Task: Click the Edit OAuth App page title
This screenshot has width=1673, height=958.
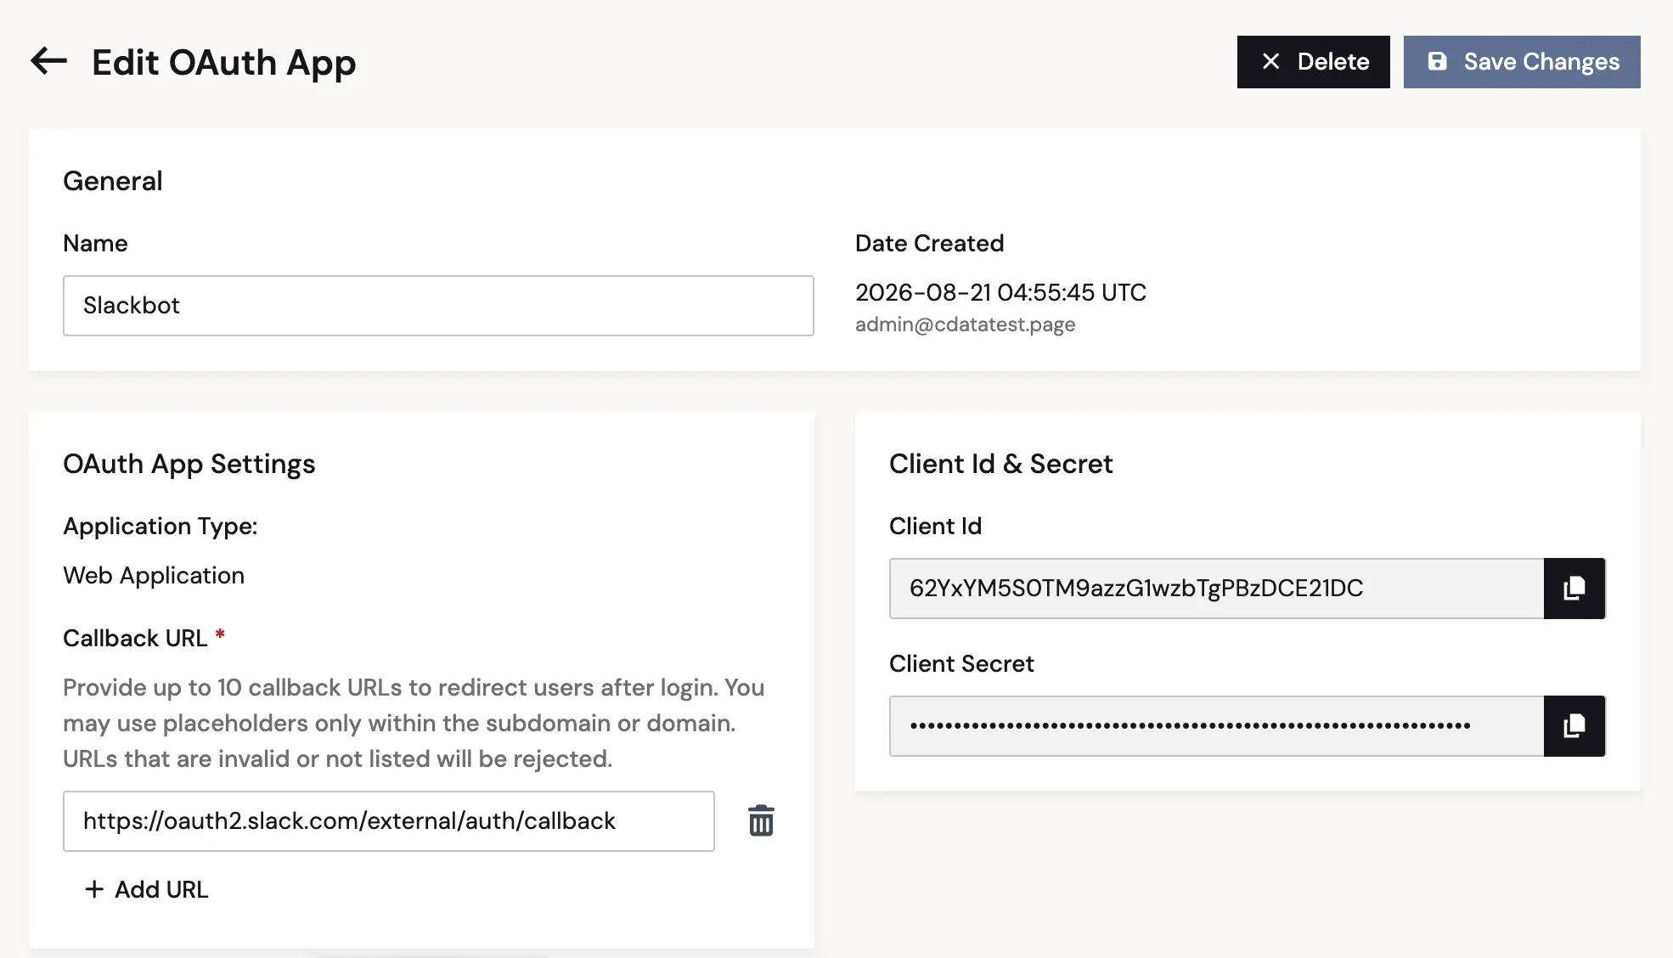Action: click(x=223, y=62)
